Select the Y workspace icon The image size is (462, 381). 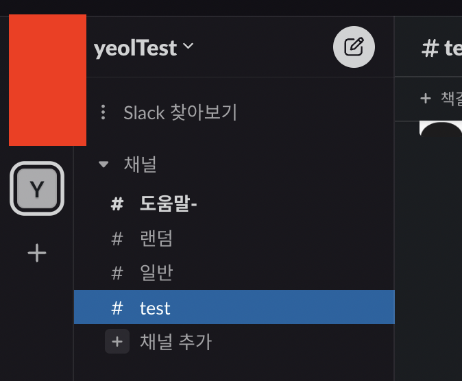tap(37, 188)
